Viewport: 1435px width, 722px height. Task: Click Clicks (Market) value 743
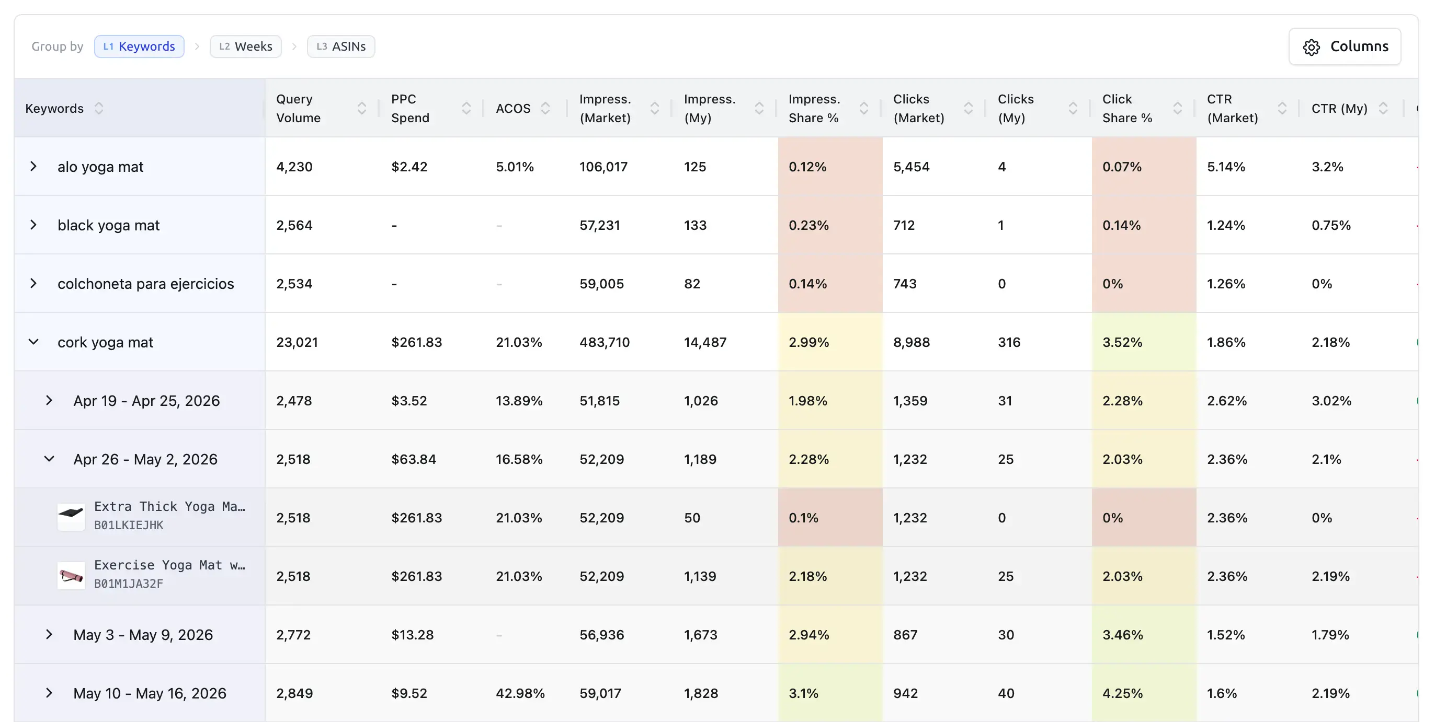pos(905,283)
